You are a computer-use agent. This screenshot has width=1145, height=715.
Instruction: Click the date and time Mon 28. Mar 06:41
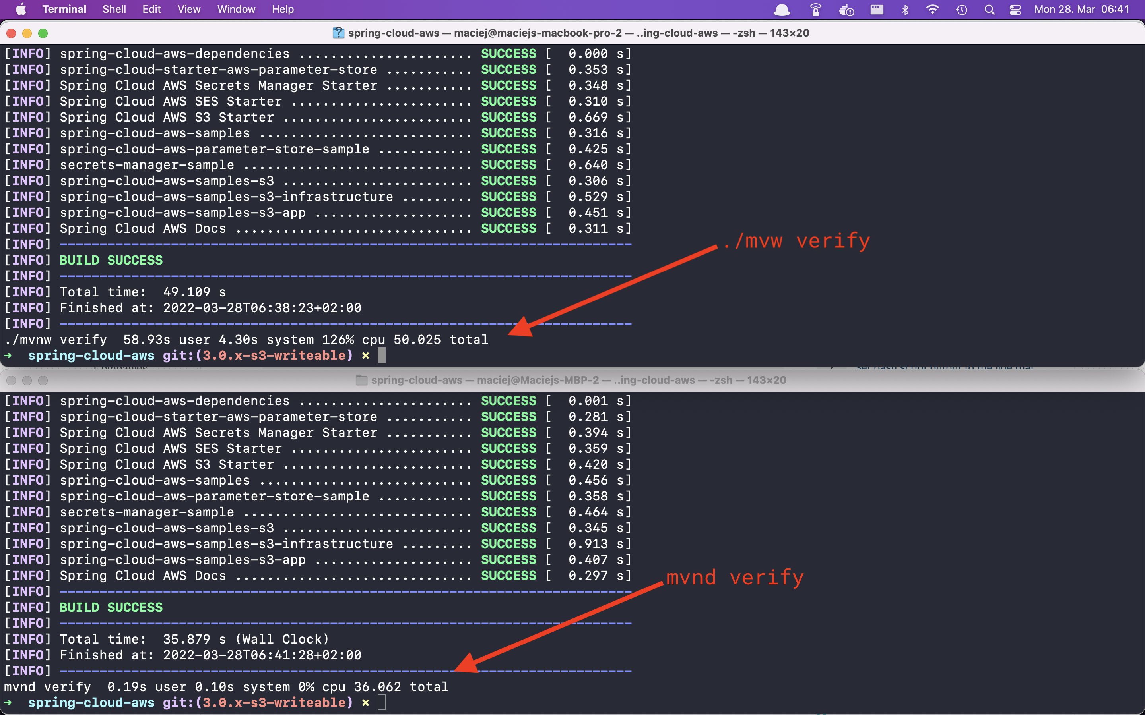point(1082,10)
